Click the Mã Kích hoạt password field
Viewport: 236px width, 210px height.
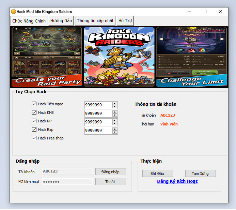pos(67,181)
